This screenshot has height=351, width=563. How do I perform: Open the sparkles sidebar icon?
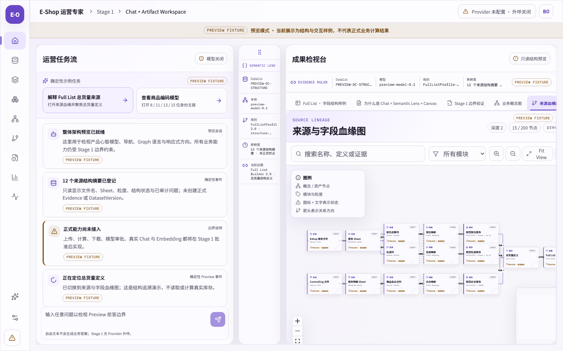pyautogui.click(x=15, y=296)
